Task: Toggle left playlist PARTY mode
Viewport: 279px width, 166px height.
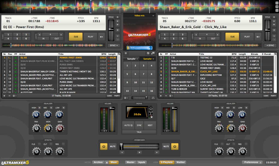Action: coord(117,96)
